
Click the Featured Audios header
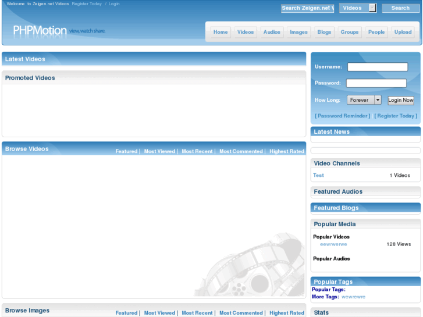pos(365,191)
